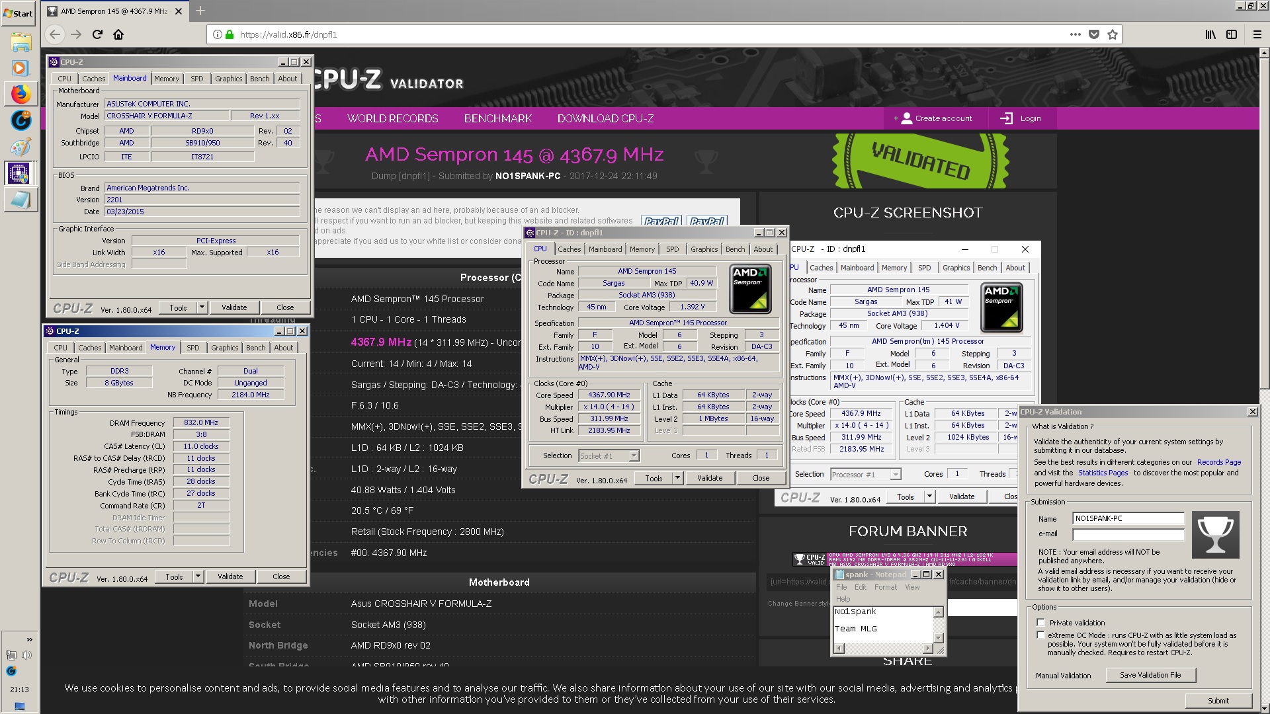This screenshot has width=1270, height=714.
Task: Click the VALIDATED stamp badge
Action: 920,161
